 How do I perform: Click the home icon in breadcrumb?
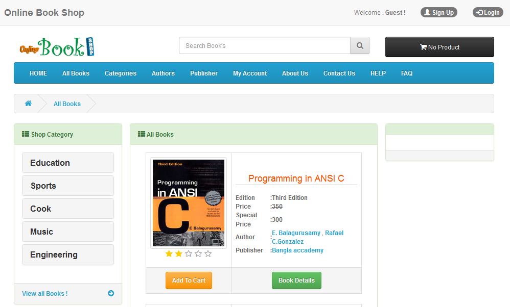coord(28,104)
